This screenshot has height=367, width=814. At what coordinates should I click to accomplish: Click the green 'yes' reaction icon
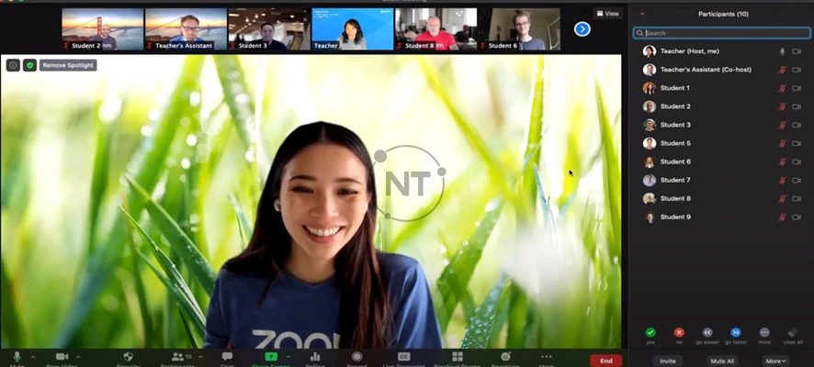point(650,332)
